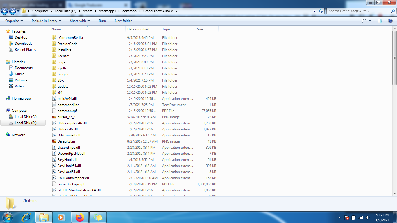The width and height of the screenshot is (397, 223).
Task: Switch to Firefox on the taskbar
Action: click(79, 217)
